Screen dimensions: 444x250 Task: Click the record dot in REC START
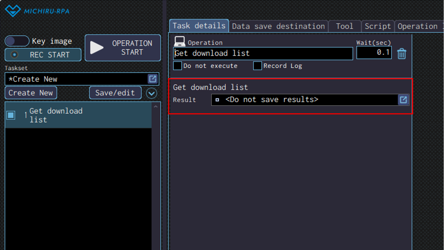(14, 55)
